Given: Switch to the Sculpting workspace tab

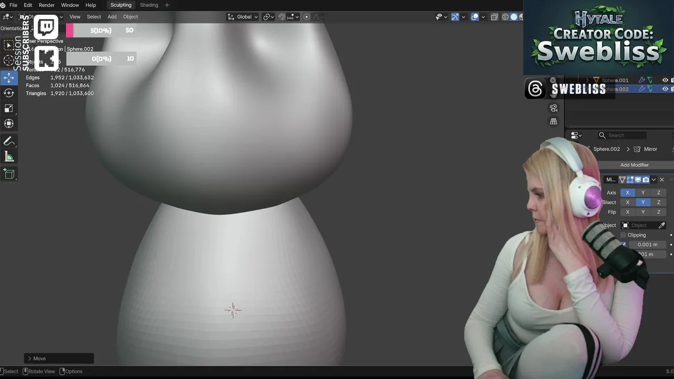Looking at the screenshot, I should pyautogui.click(x=121, y=5).
